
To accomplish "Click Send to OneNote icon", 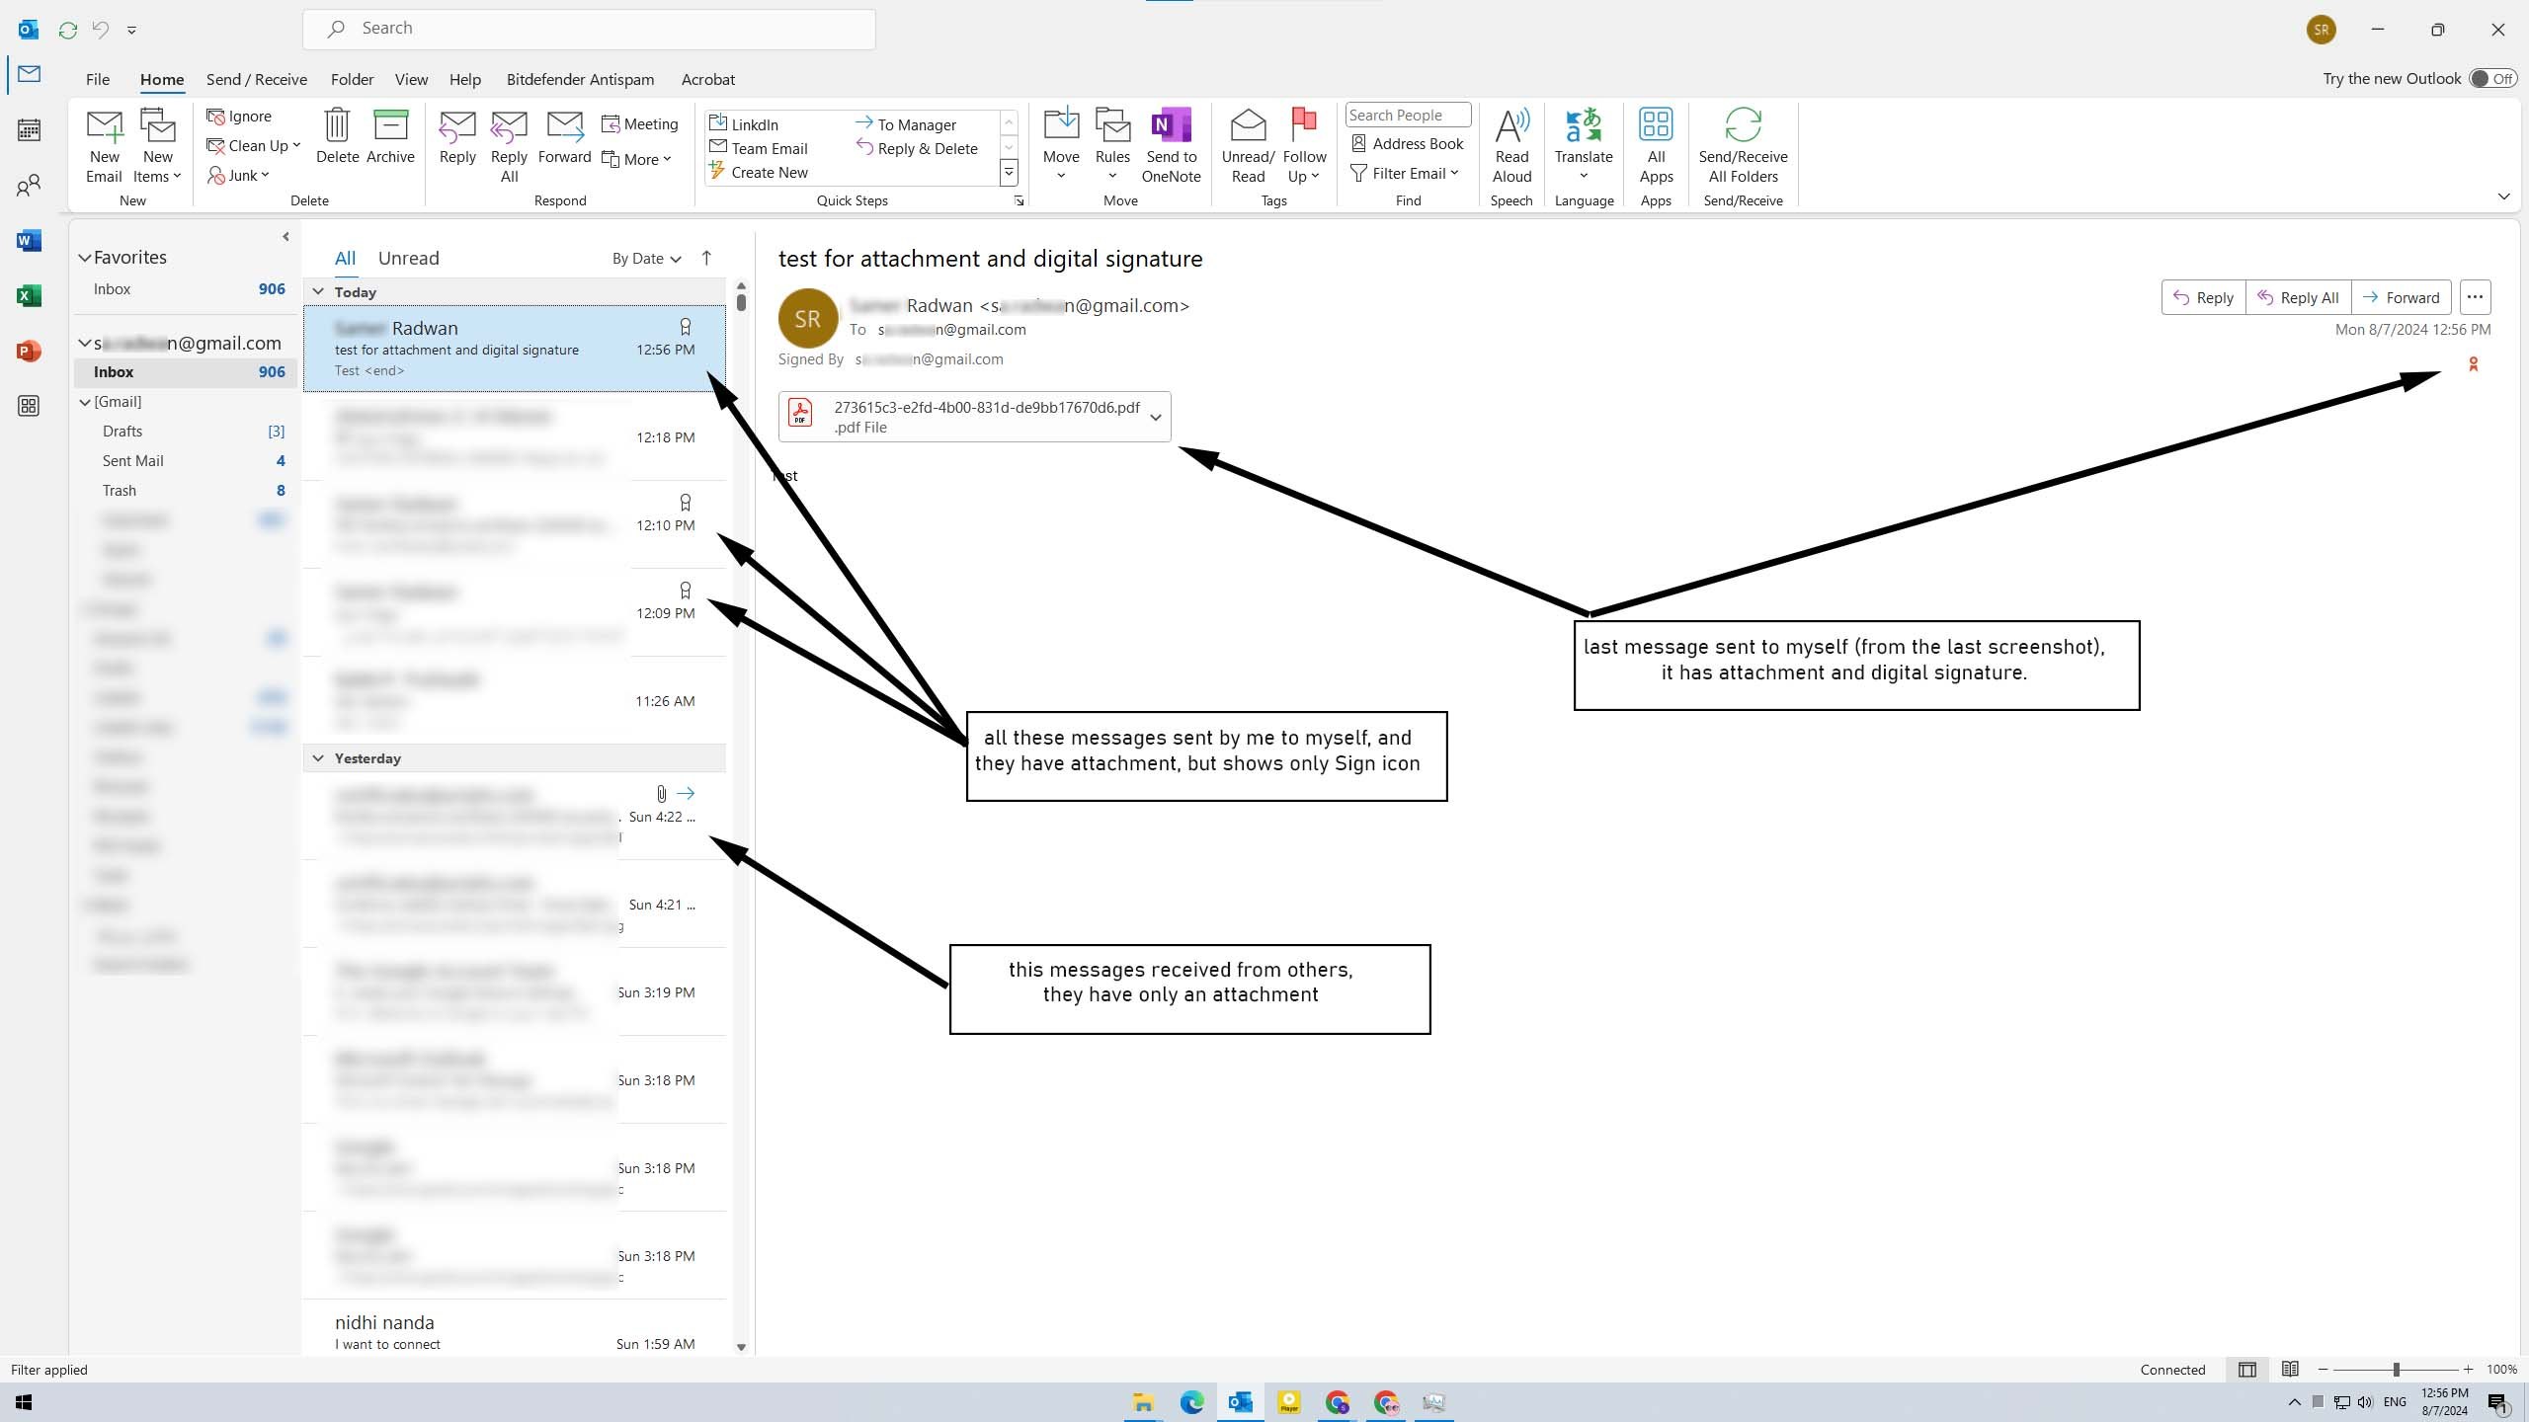I will click(1171, 126).
